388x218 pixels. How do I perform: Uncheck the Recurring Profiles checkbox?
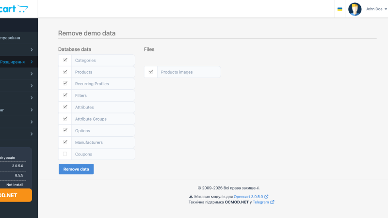pyautogui.click(x=65, y=83)
